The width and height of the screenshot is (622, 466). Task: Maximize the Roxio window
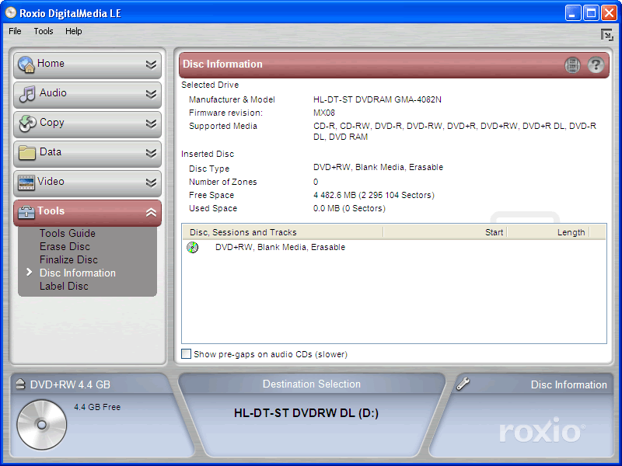pos(591,13)
